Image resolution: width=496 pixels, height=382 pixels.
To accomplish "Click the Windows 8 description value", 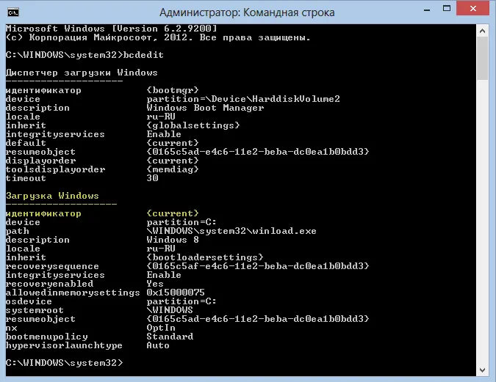I will point(173,240).
